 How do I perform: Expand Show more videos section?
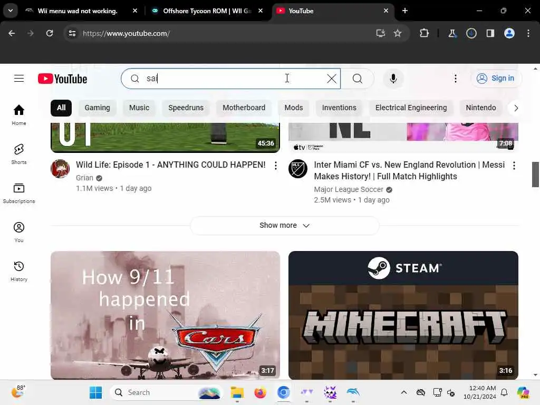pyautogui.click(x=284, y=225)
